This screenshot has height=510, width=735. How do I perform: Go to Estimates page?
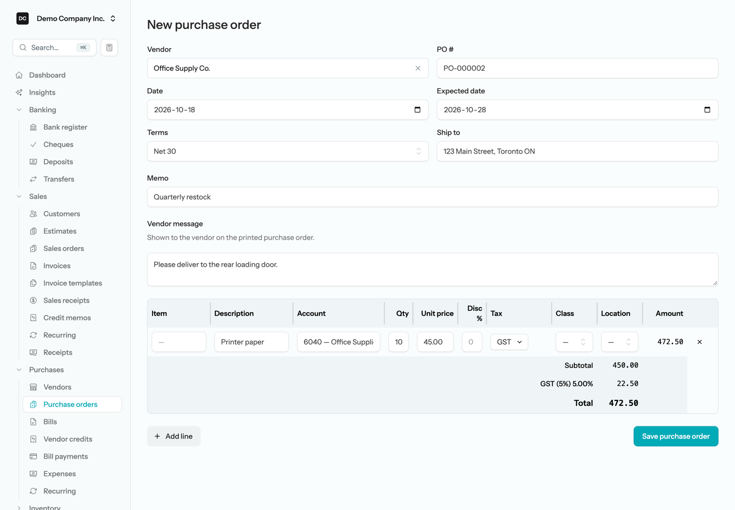72,231
